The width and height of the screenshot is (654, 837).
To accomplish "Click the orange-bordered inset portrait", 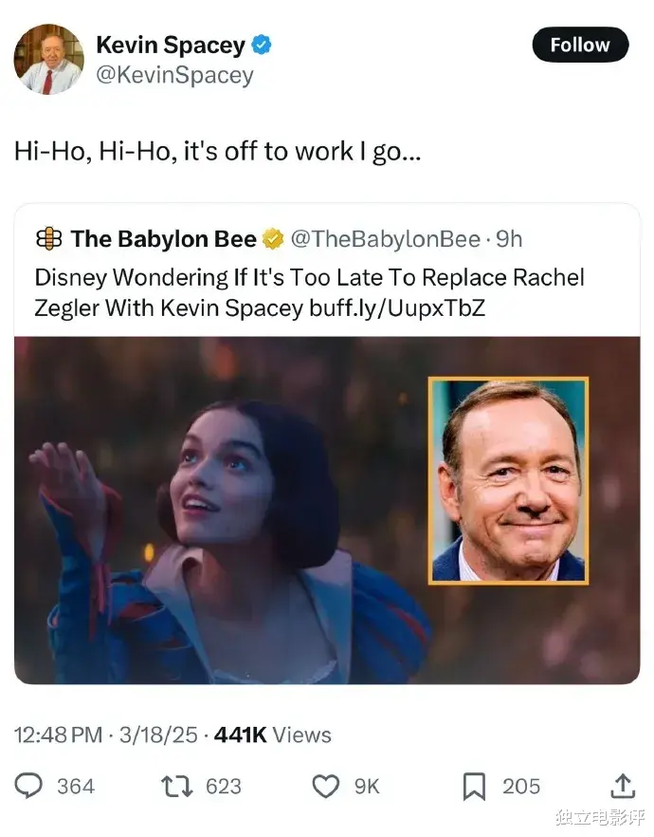I will click(508, 480).
